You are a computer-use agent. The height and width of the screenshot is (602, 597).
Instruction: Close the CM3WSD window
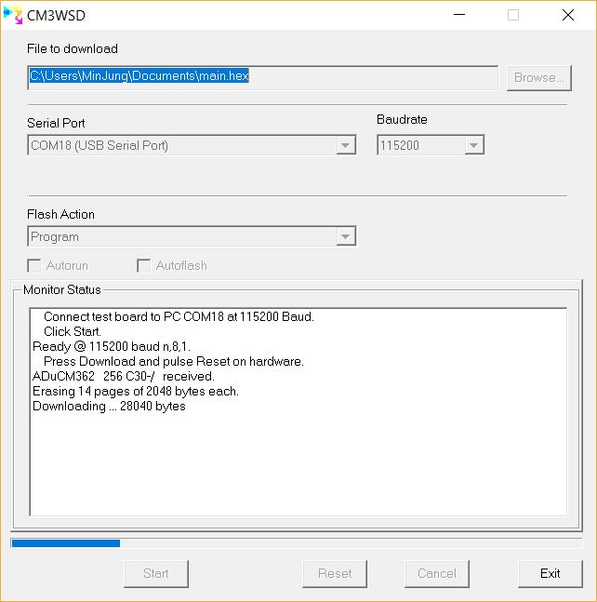(568, 15)
